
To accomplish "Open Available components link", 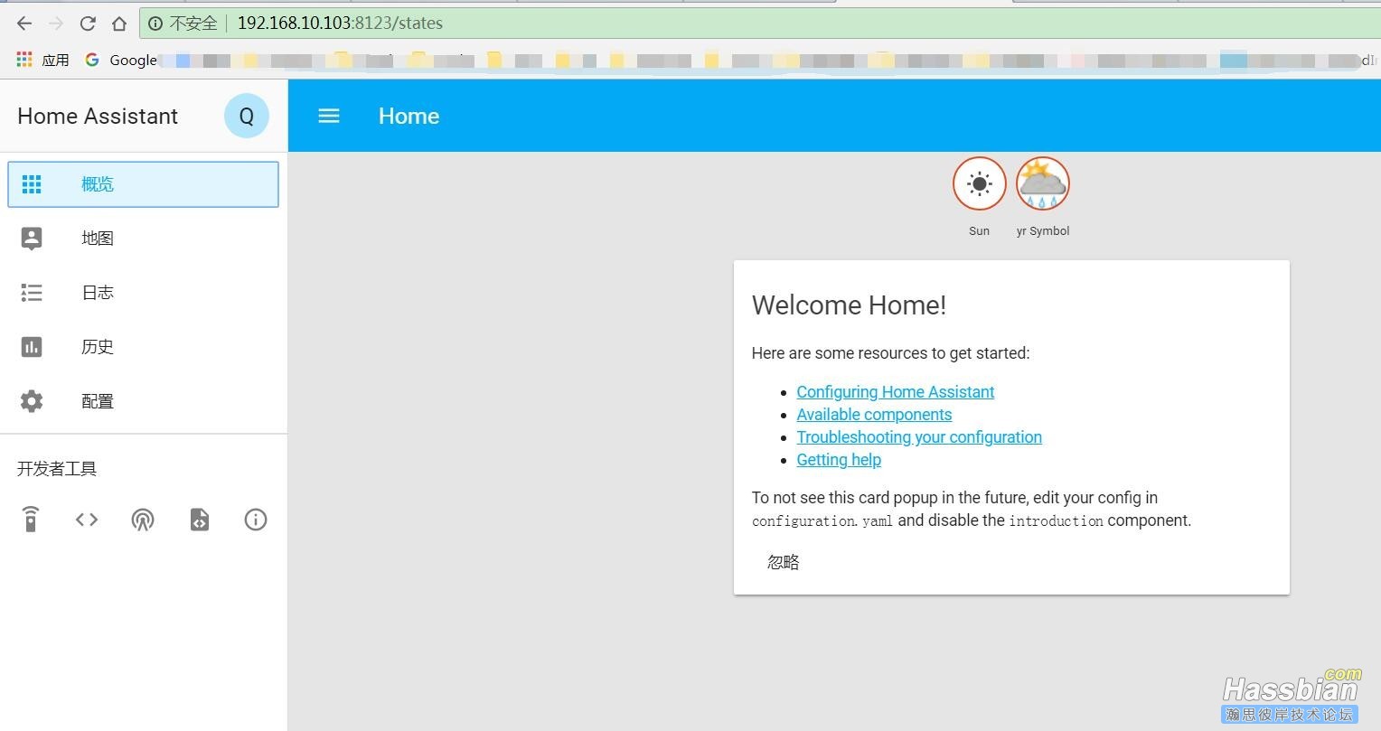I will point(874,415).
